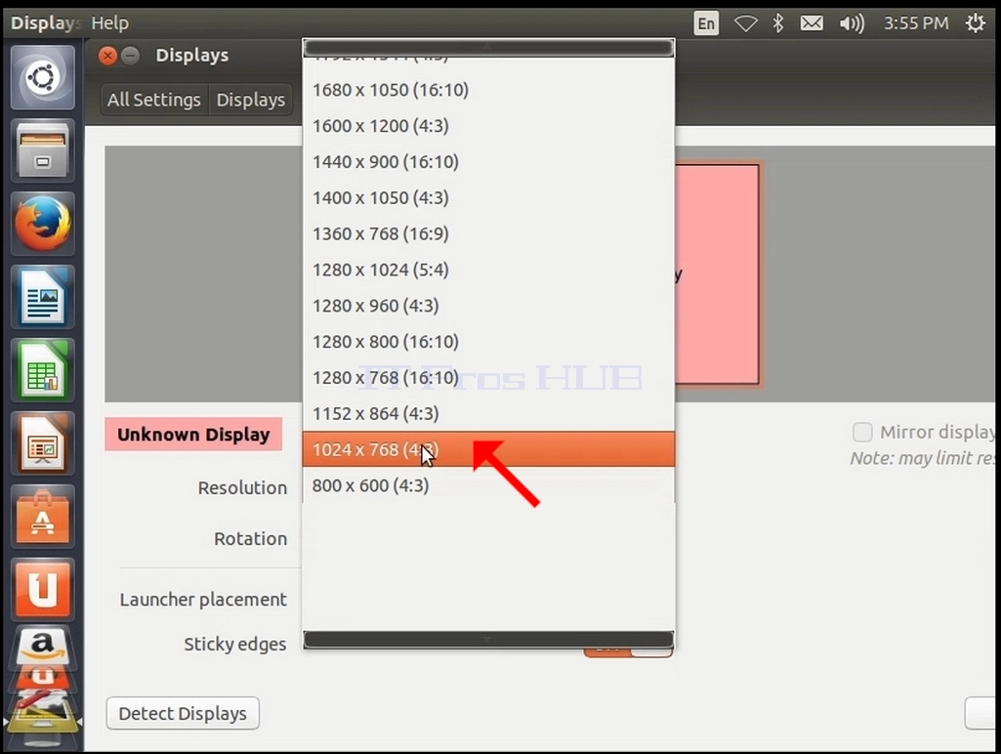Select 1360 x 768 (16:9) resolution
Screen dimensions: 1001x754
(x=488, y=233)
